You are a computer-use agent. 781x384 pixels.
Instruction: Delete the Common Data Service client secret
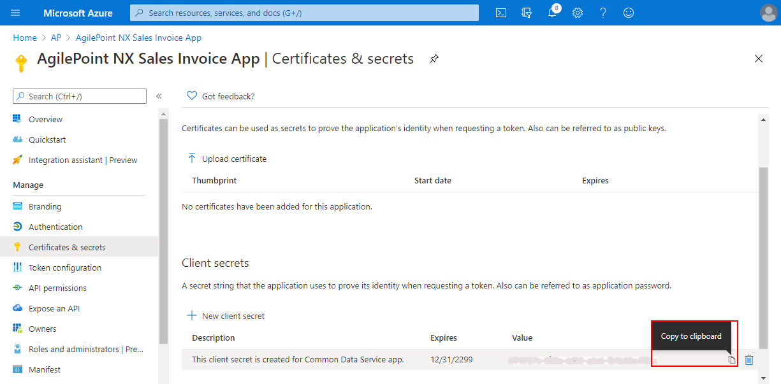(x=749, y=360)
